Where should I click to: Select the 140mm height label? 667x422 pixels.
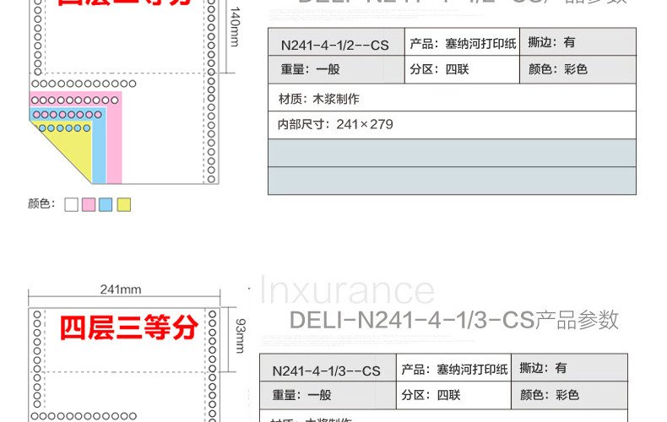[x=236, y=26]
